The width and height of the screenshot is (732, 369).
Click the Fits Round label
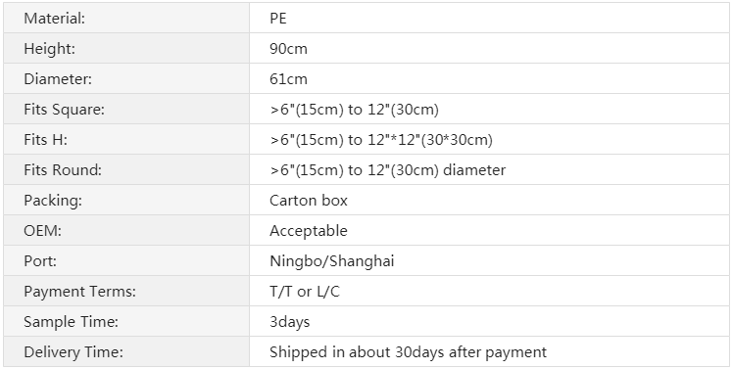pos(63,169)
